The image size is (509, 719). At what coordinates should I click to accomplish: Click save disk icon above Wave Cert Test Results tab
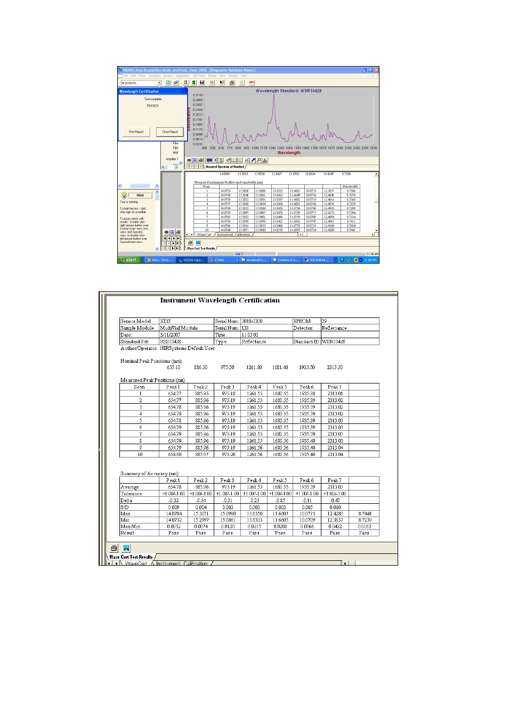198,242
